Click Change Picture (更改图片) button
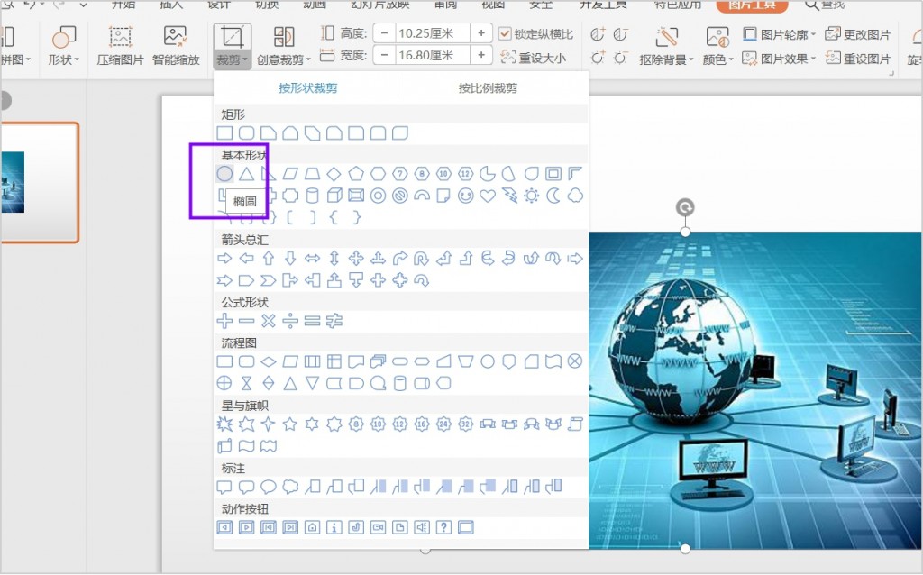This screenshot has width=923, height=575. [858, 34]
